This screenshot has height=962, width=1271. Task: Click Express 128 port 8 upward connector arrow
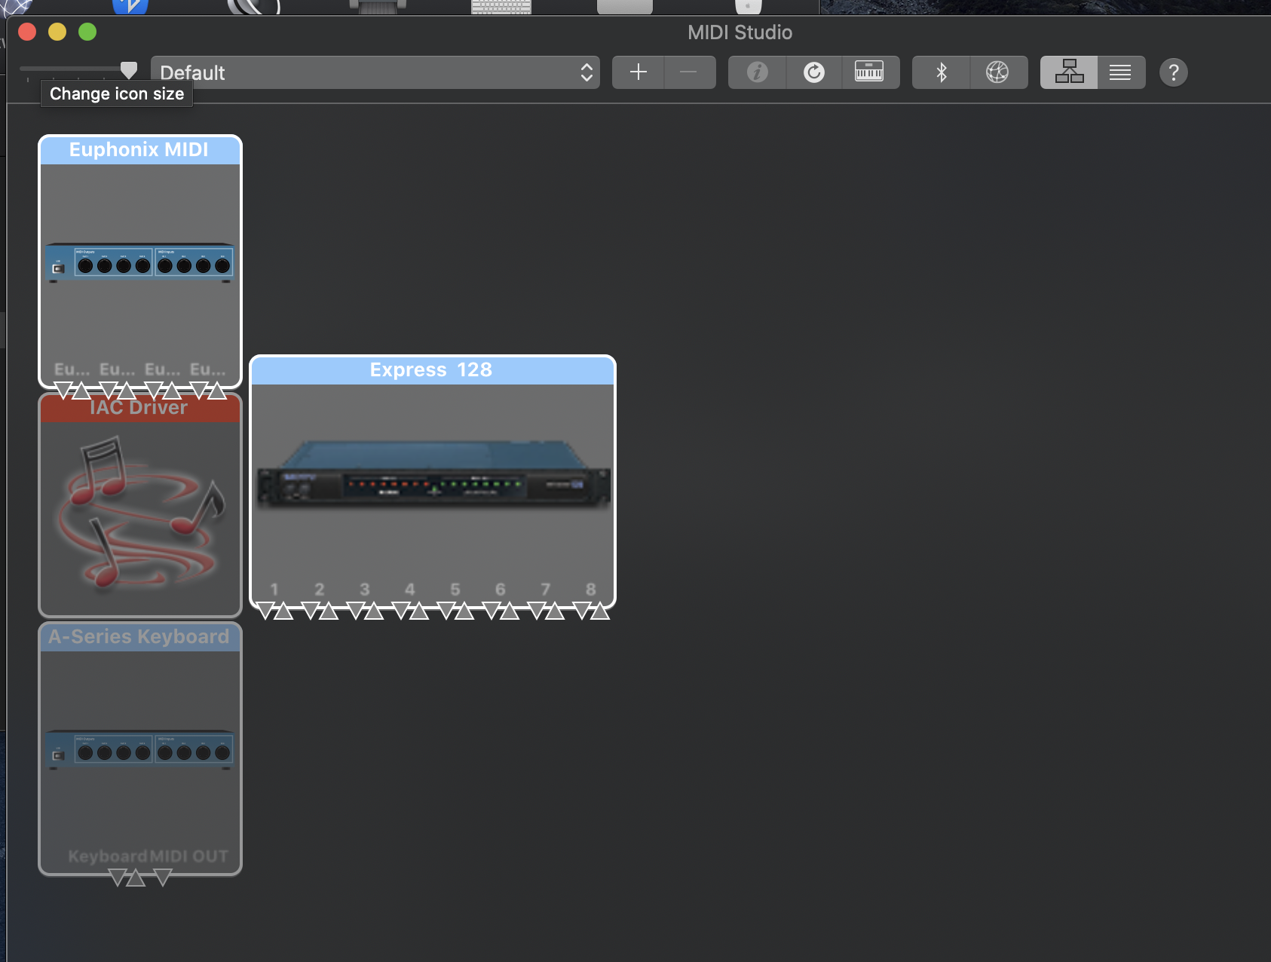tap(600, 611)
